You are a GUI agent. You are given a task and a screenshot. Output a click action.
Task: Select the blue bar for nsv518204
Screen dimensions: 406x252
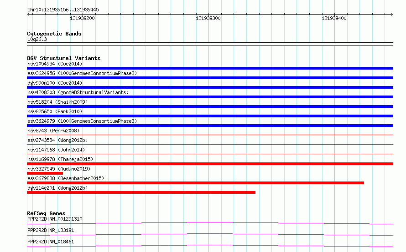[210, 106]
